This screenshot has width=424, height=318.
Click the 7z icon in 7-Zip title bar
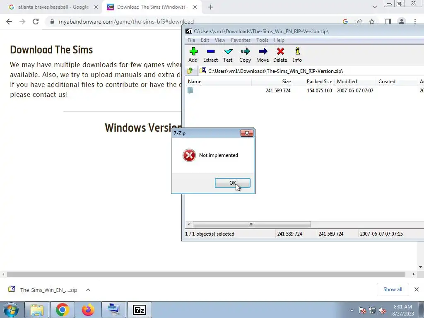(x=189, y=31)
